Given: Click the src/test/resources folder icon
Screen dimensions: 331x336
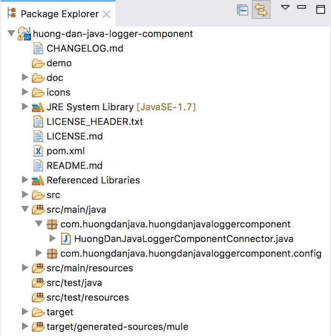Looking at the screenshot, I should point(38,297).
